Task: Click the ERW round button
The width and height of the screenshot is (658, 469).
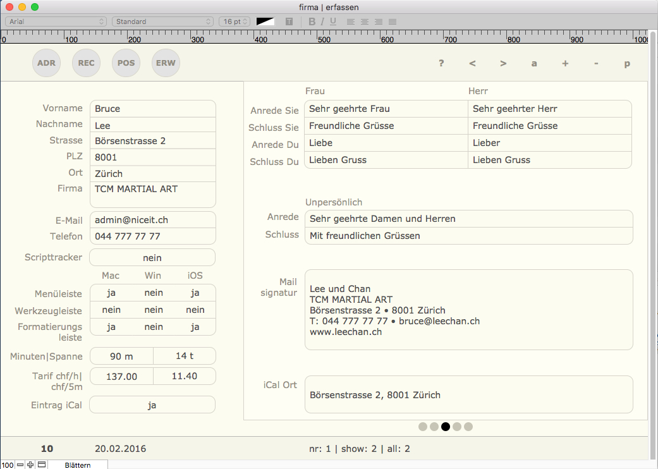Action: tap(166, 63)
